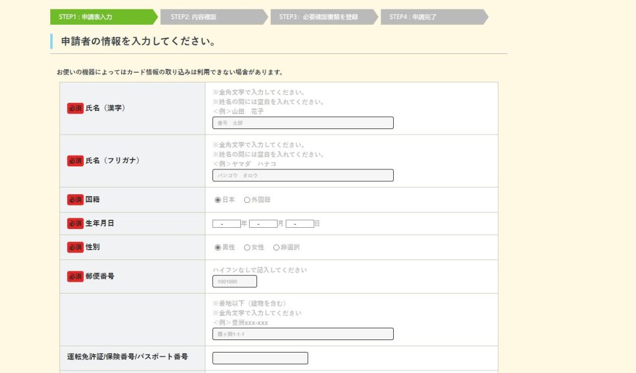Expand the birth month (月) dropdown
This screenshot has height=373, width=636.
tap(263, 223)
